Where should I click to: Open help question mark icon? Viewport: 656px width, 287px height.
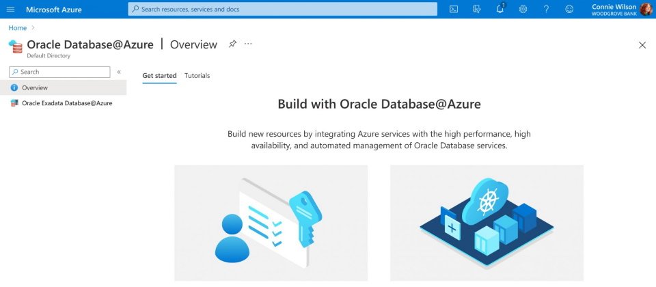coord(546,9)
